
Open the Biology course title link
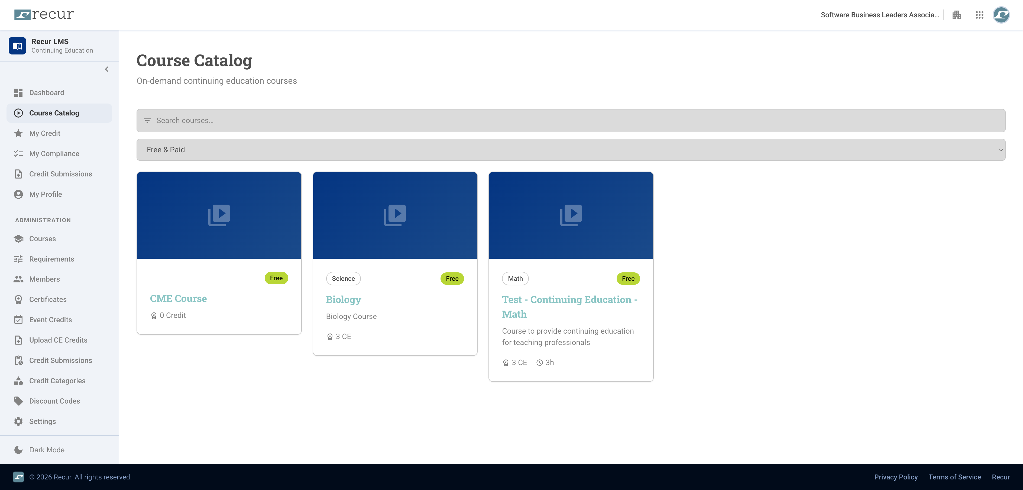344,299
